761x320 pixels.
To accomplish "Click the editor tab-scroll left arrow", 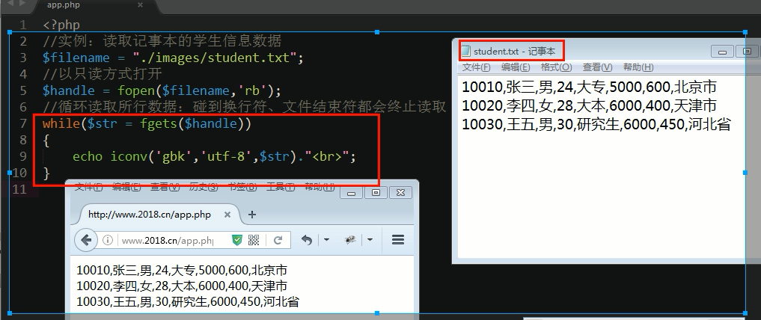I will pos(10,4).
